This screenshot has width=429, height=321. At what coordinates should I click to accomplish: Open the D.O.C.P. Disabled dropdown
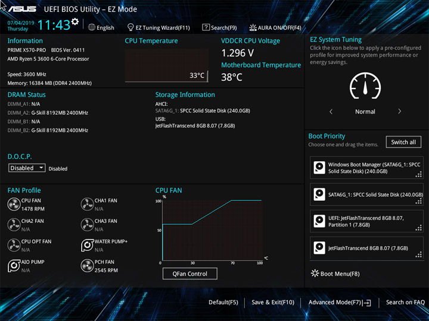click(x=27, y=168)
